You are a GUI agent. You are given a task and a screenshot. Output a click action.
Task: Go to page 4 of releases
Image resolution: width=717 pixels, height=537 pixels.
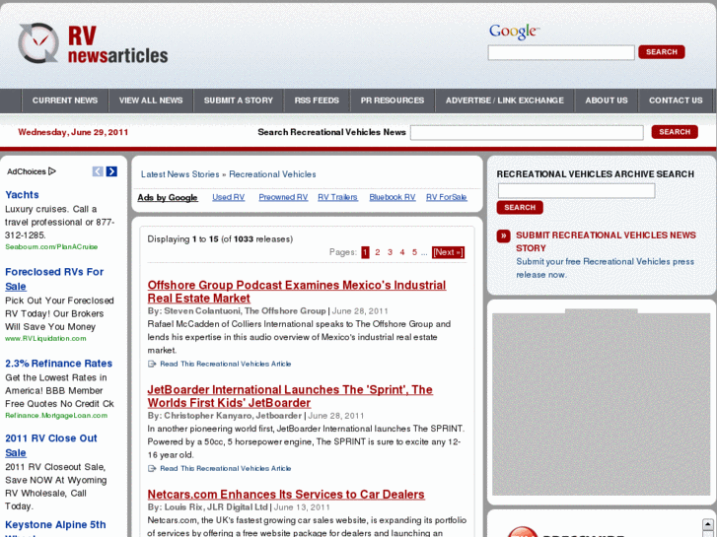(x=402, y=252)
